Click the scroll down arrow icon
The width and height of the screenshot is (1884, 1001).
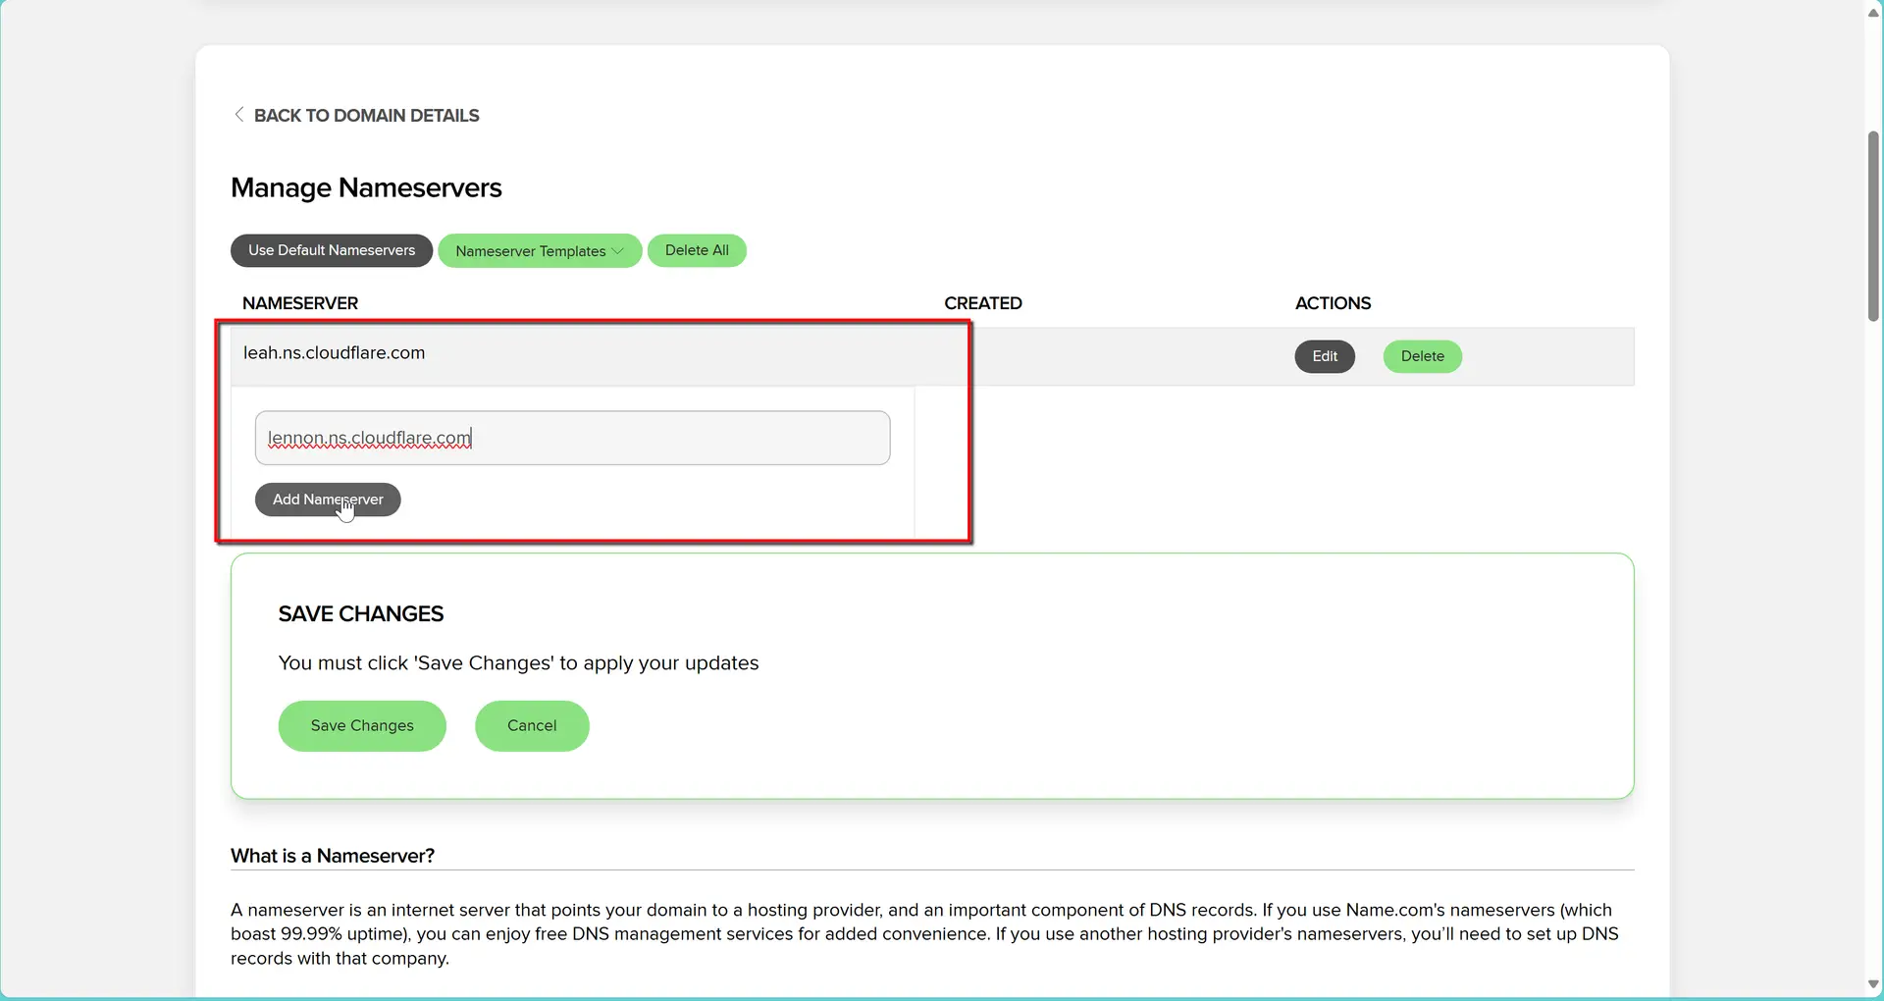tap(1872, 984)
